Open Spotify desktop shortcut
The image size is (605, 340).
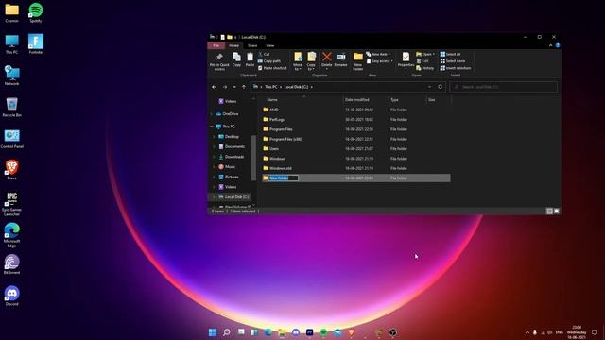point(36,12)
